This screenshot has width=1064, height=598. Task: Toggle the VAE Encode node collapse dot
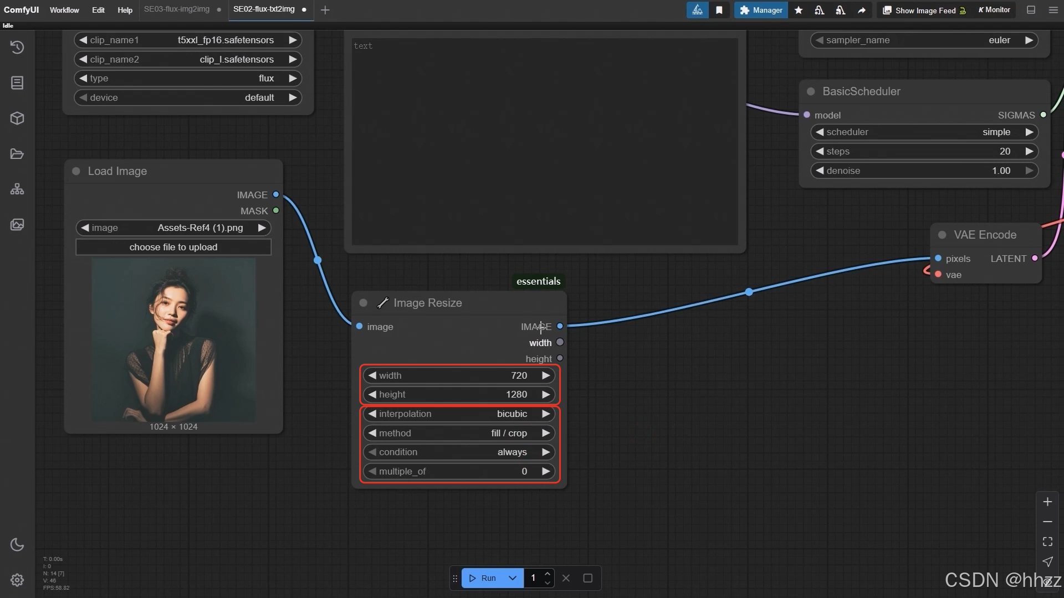click(x=942, y=235)
